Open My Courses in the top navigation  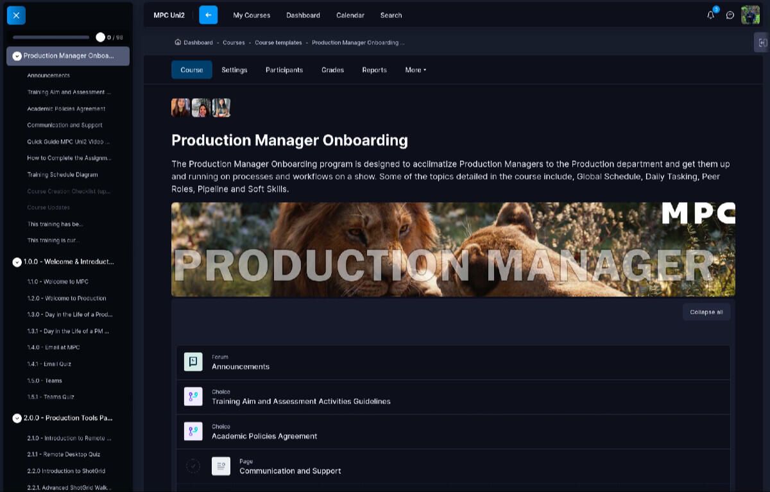coord(252,15)
